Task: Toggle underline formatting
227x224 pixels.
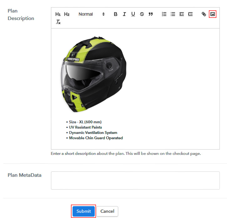Action: click(x=133, y=14)
